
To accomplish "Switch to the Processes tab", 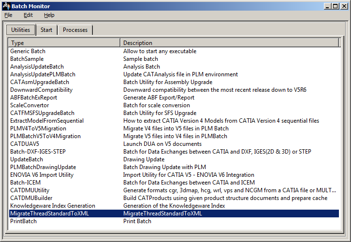I will [x=75, y=30].
